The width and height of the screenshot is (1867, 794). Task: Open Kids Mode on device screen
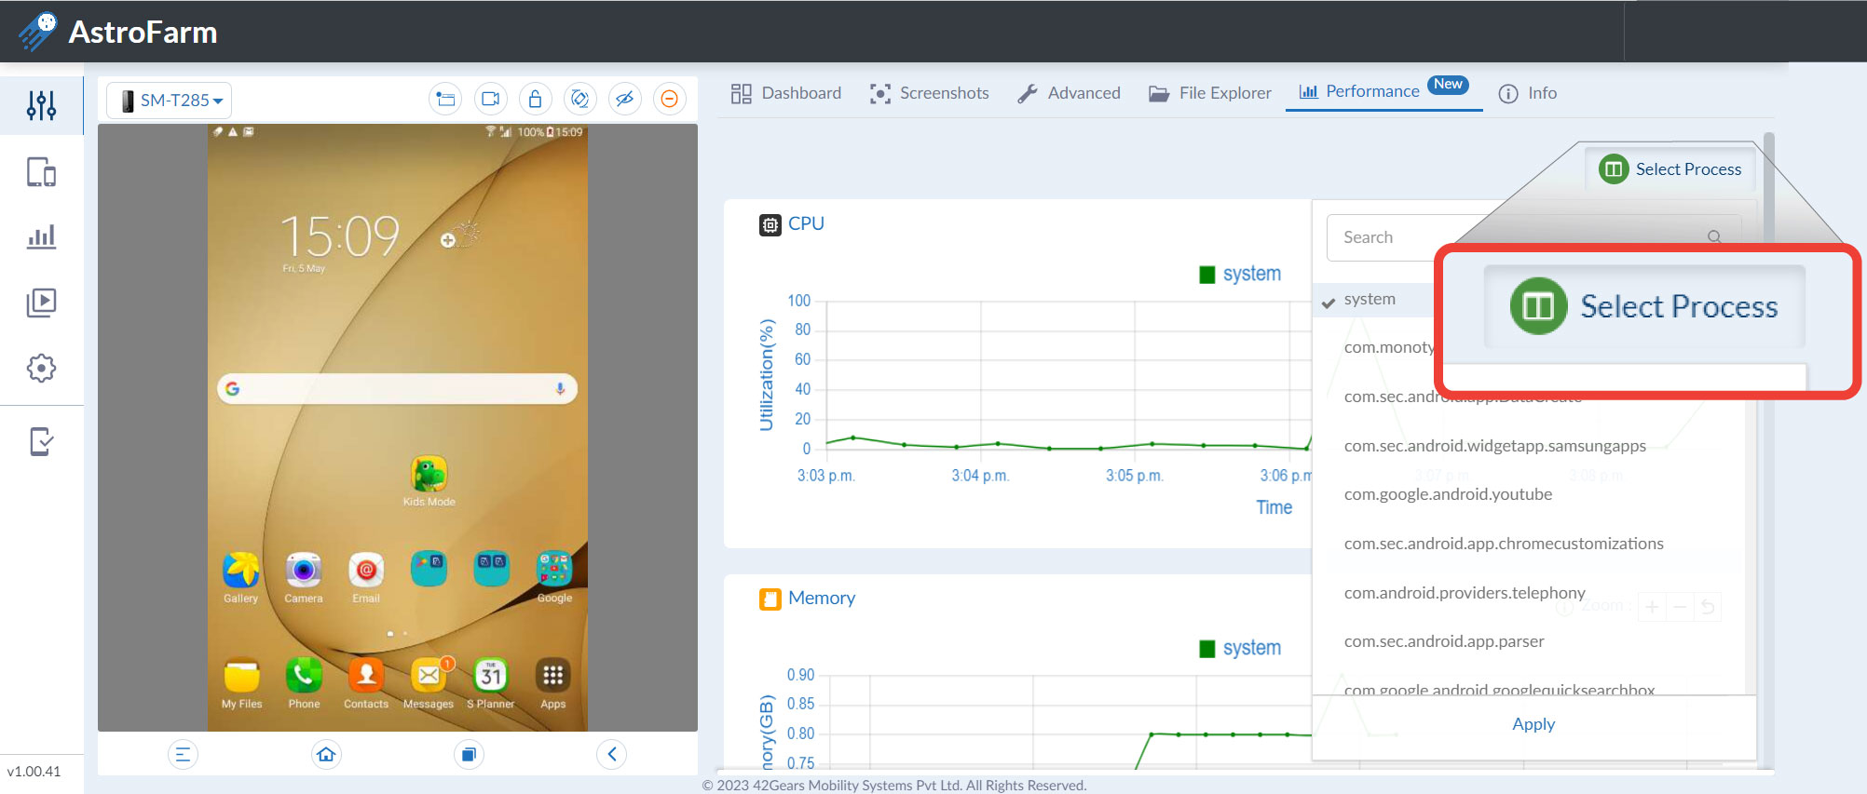[x=429, y=481]
